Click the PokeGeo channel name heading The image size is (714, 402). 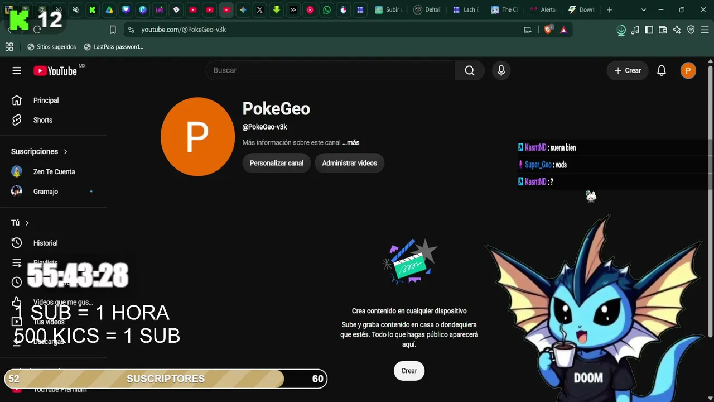(276, 109)
